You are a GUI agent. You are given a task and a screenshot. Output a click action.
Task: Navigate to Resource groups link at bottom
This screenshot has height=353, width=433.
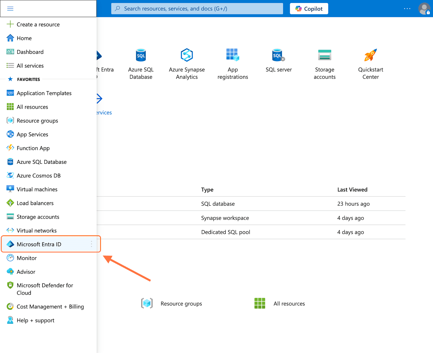[181, 303]
